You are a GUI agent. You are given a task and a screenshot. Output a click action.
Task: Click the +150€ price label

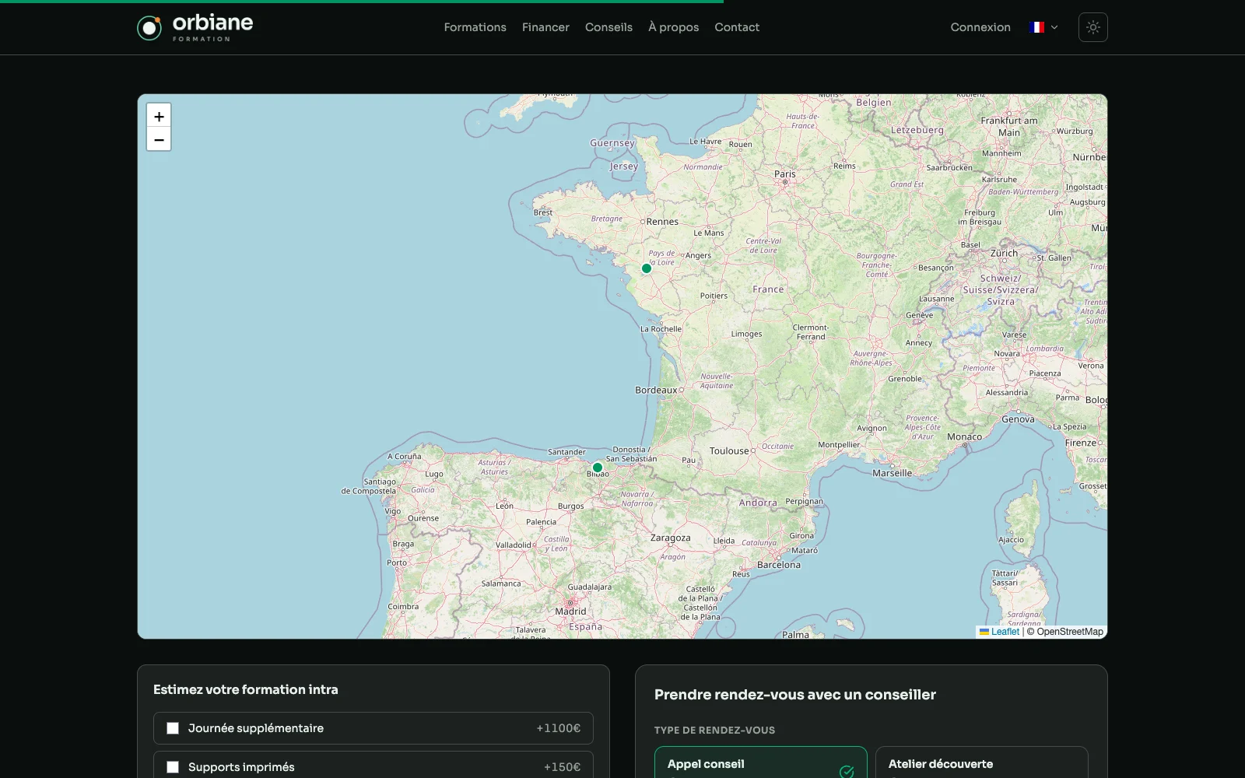pos(563,767)
